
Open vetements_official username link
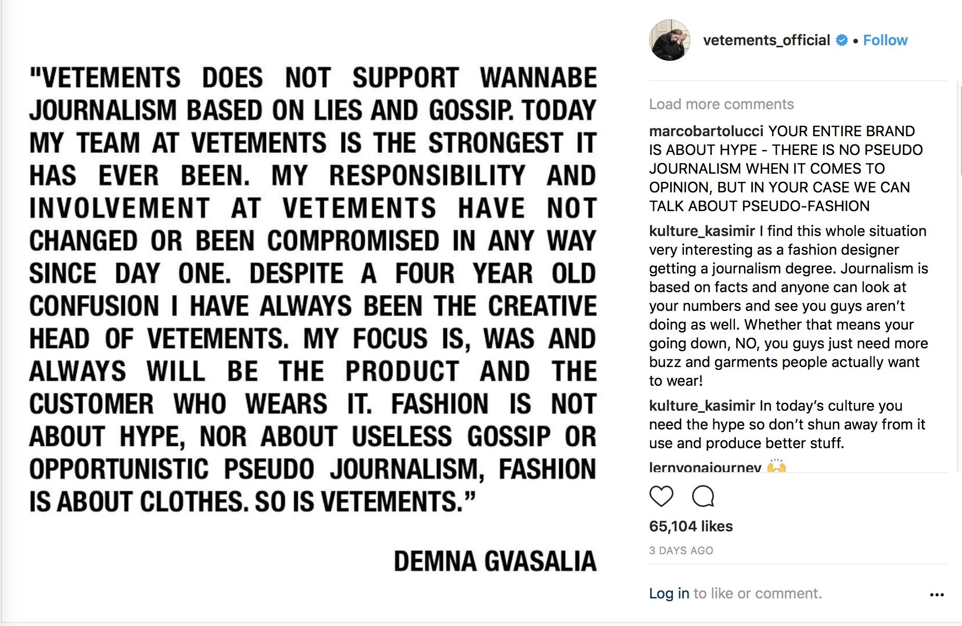tap(766, 40)
